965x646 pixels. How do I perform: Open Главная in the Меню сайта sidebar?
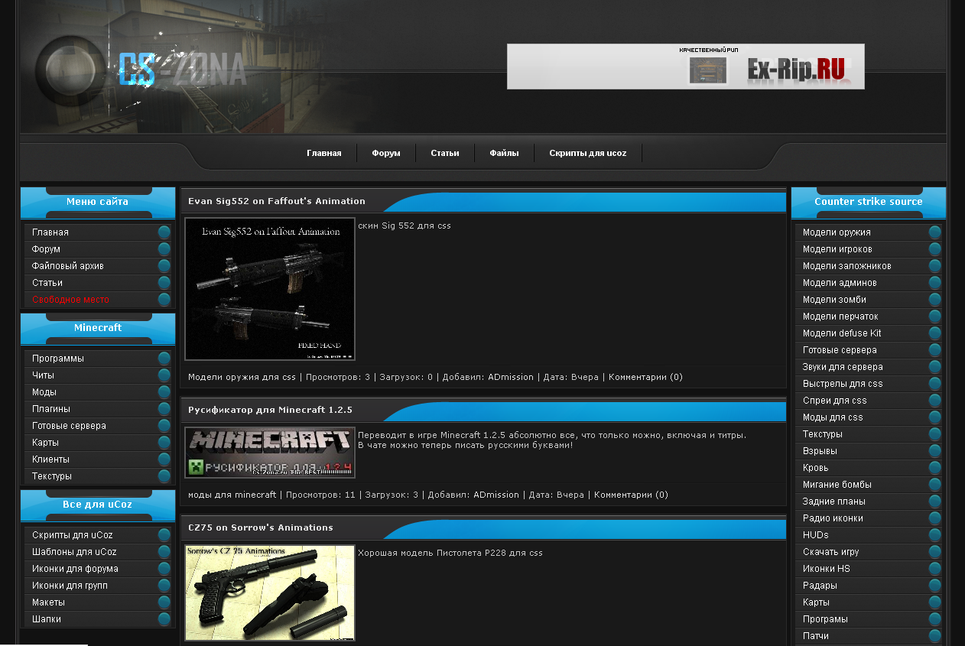(50, 232)
